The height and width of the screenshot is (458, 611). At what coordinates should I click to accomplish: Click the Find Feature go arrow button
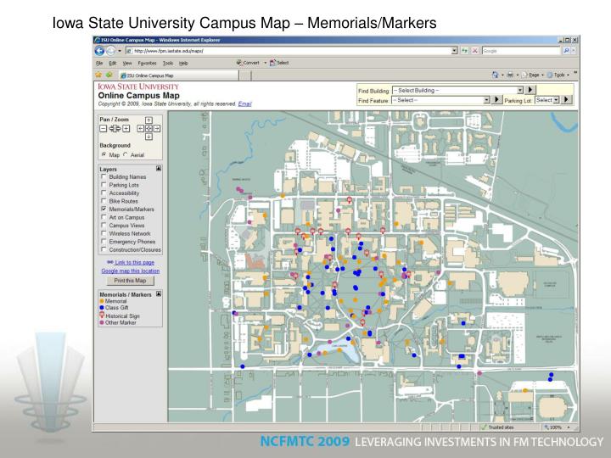(x=496, y=100)
